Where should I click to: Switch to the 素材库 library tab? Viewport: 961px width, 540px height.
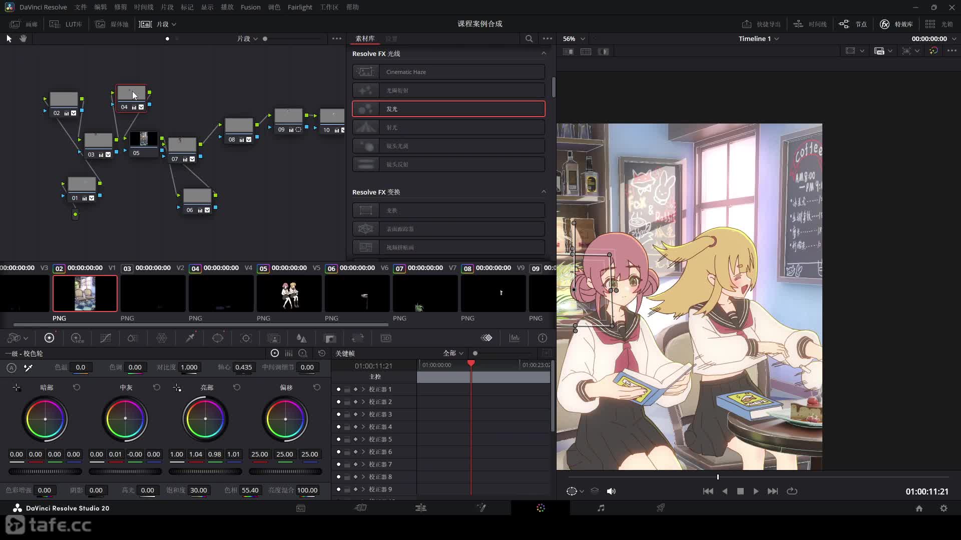point(365,38)
